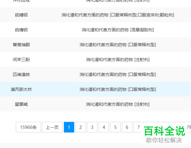Viewport: 191px width, 148px height.
Task: Select the 罂粟碱 drug name cell
Action: pos(21,104)
